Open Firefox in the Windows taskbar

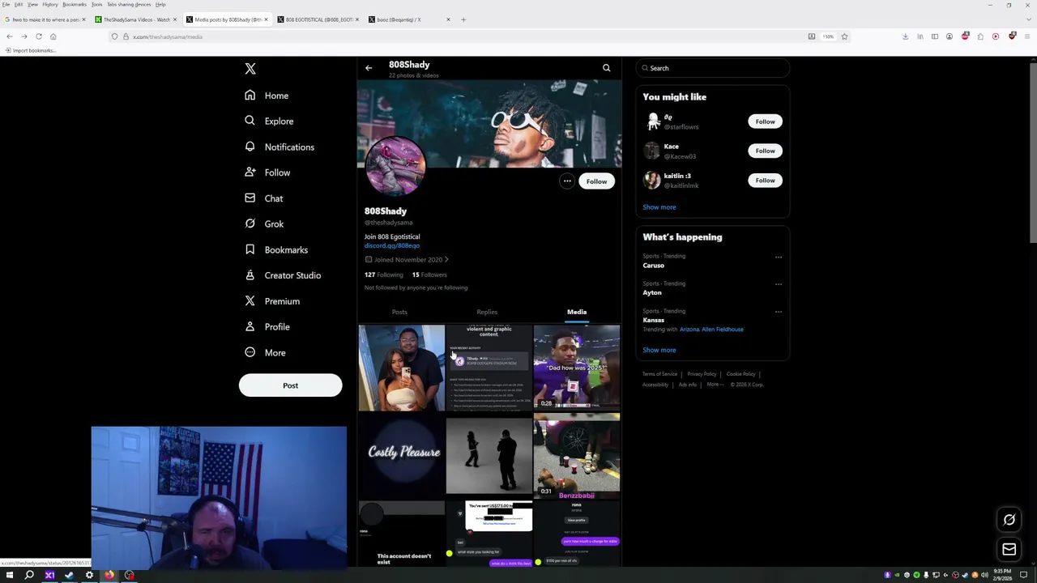109,576
